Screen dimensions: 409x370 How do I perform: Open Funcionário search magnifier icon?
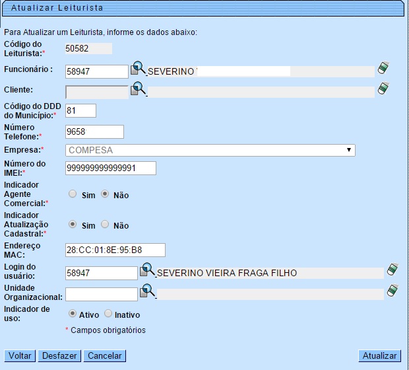138,69
